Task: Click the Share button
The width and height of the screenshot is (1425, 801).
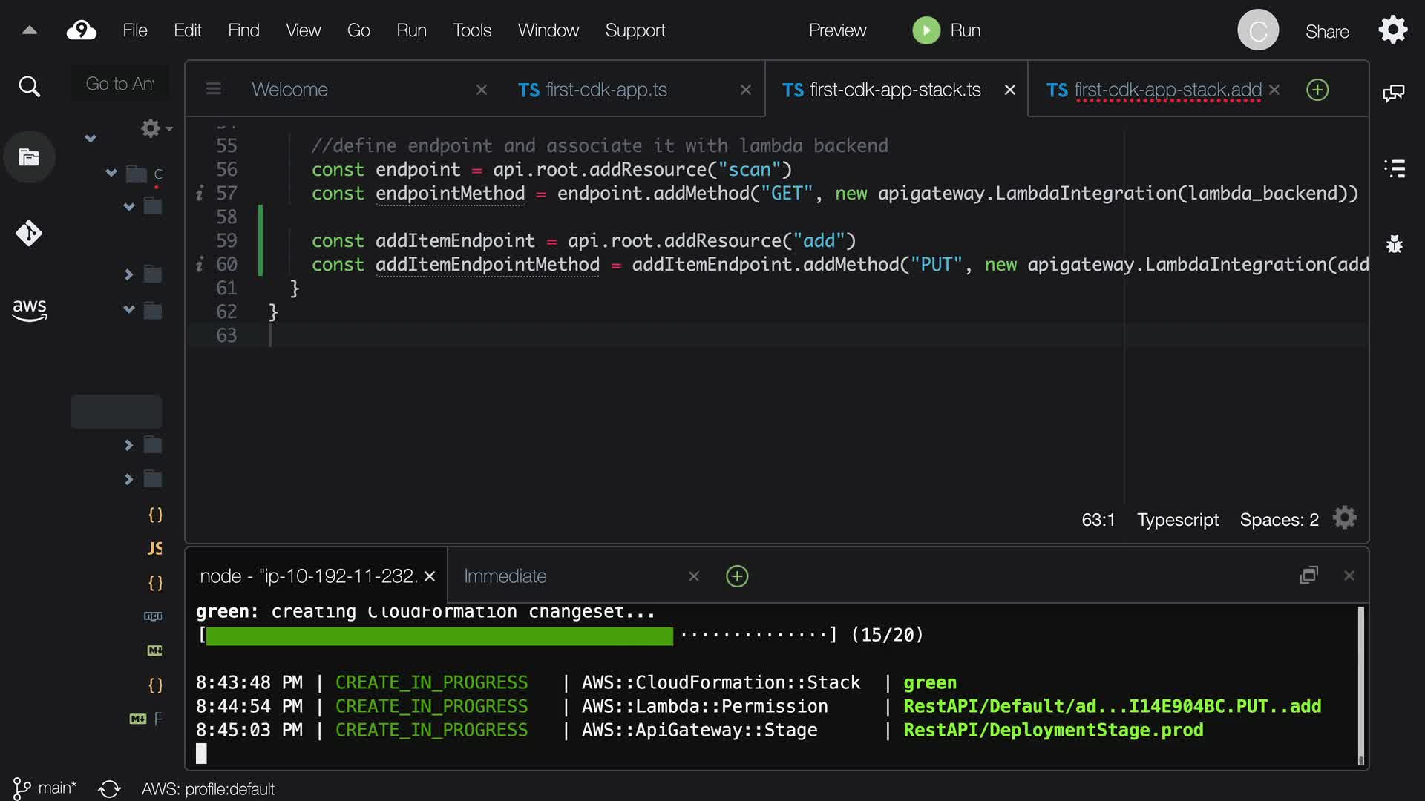Action: point(1327,32)
